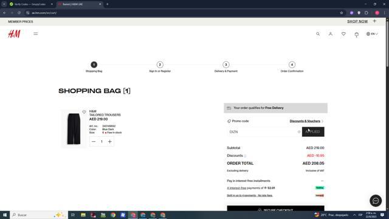Image resolution: width=389 pixels, height=219 pixels.
Task: Collapse the Pay in interest free installments section
Action: coord(322,181)
